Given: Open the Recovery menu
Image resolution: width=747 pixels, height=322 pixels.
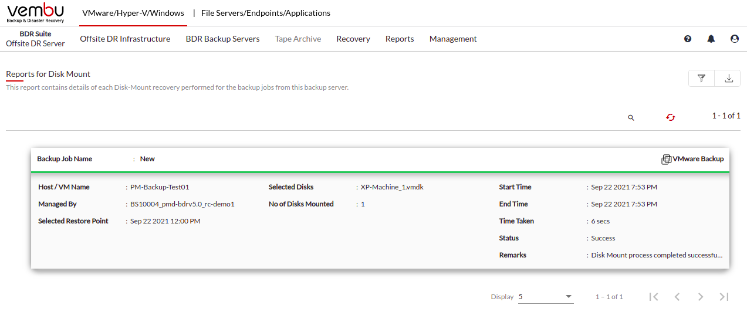Looking at the screenshot, I should point(353,39).
